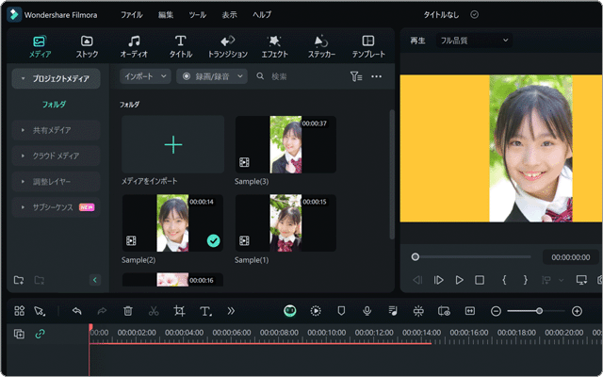Select the Sample(3) video thumbnail
The height and width of the screenshot is (377, 603).
click(285, 144)
